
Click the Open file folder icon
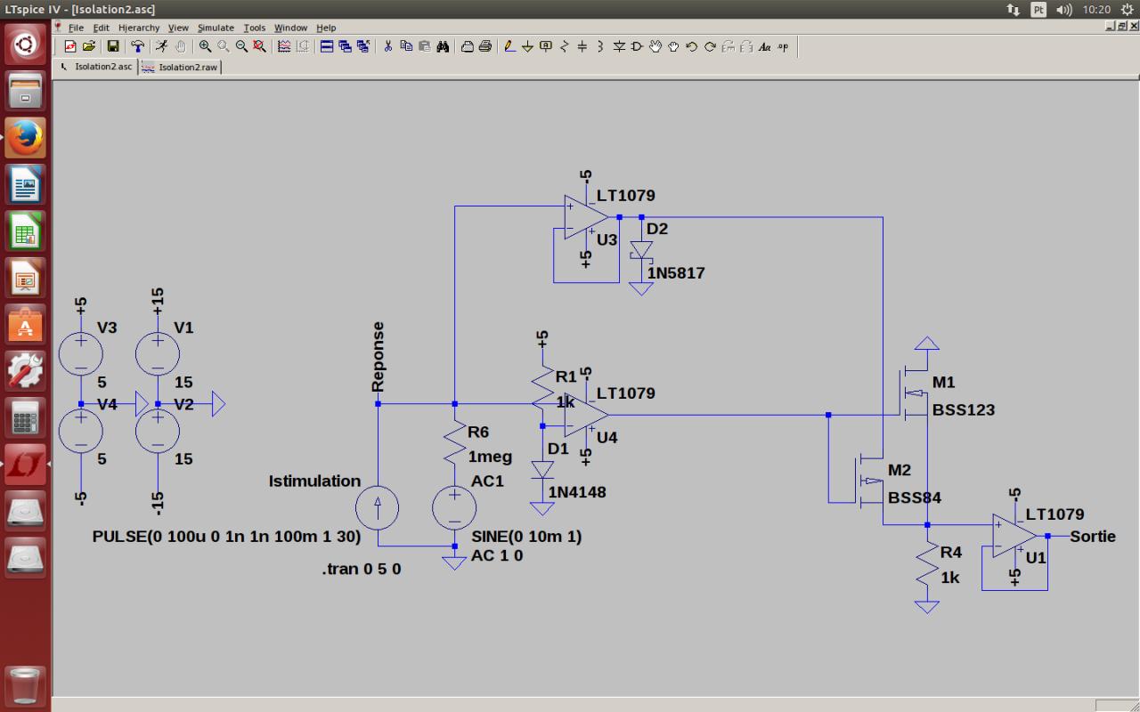89,46
